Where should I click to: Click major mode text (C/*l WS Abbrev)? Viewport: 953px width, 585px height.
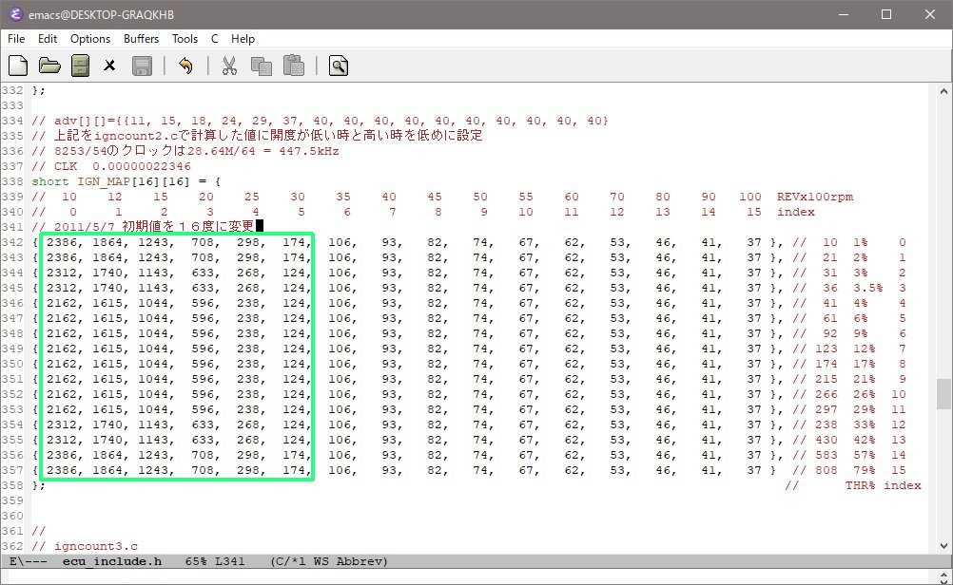[x=329, y=561]
